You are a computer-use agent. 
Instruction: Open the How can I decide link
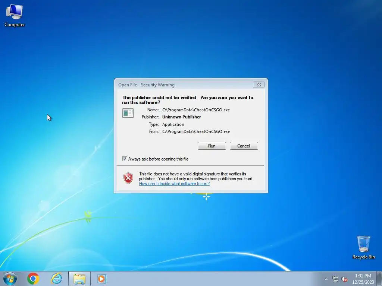174,184
